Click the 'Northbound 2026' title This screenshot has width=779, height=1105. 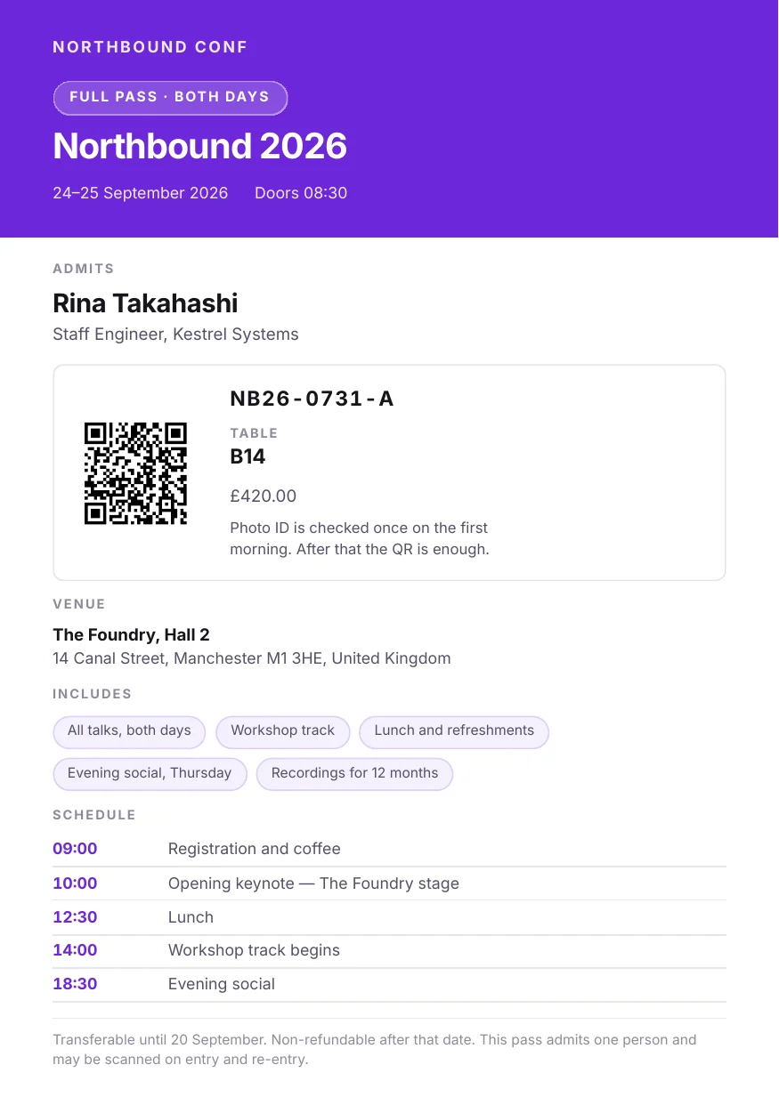tap(200, 146)
